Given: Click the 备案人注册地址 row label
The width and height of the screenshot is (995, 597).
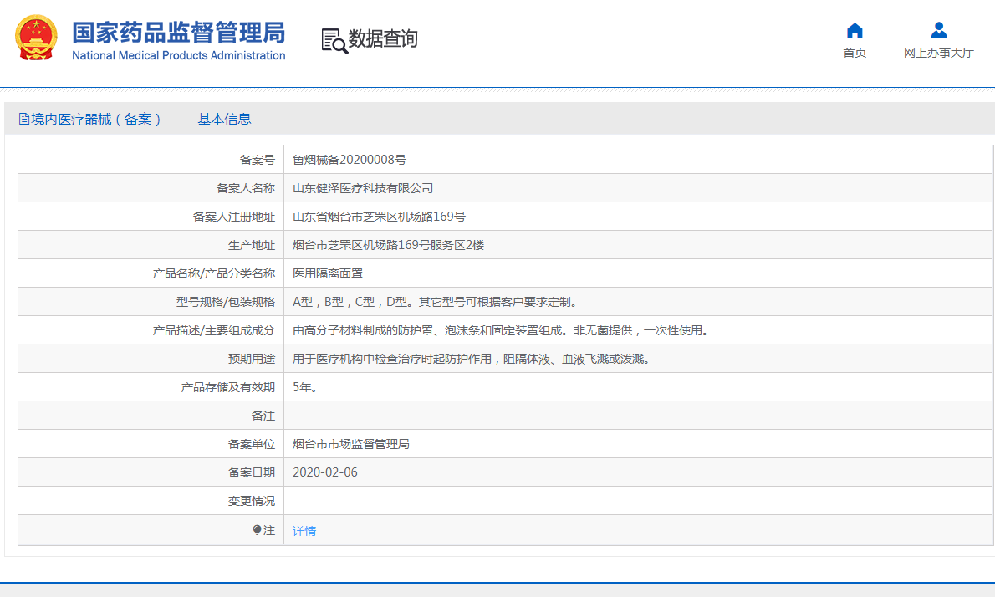Looking at the screenshot, I should coord(234,217).
